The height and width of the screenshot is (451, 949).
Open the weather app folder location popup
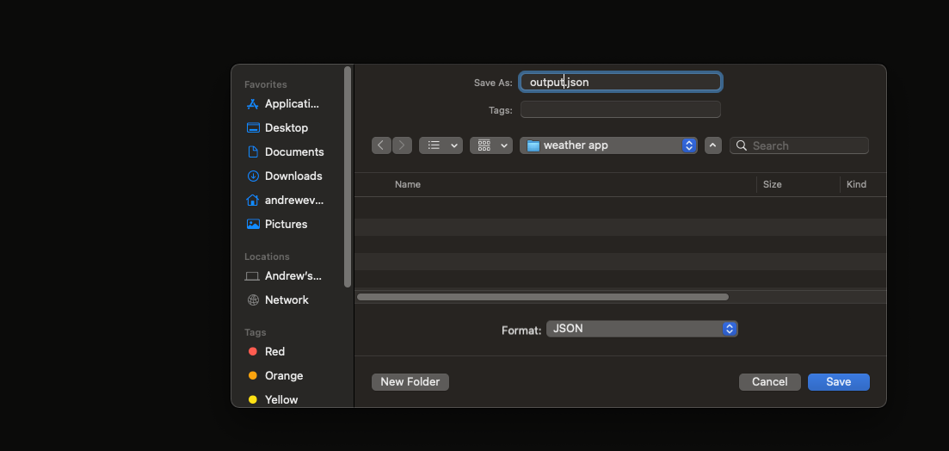[x=610, y=145]
